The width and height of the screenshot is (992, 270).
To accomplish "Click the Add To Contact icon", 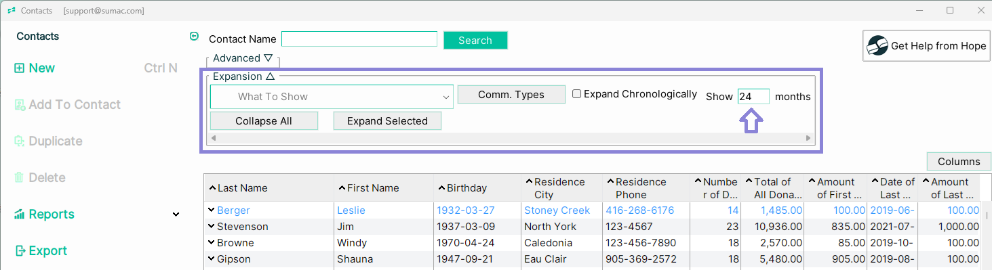I will [x=20, y=105].
